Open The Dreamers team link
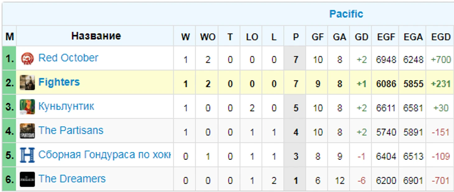Viewport: 454px width, 192px height. 72,179
